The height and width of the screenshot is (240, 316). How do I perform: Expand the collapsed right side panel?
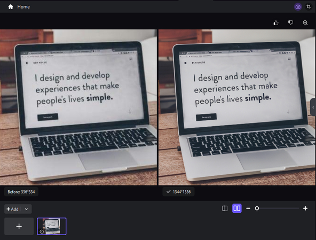pyautogui.click(x=313, y=107)
